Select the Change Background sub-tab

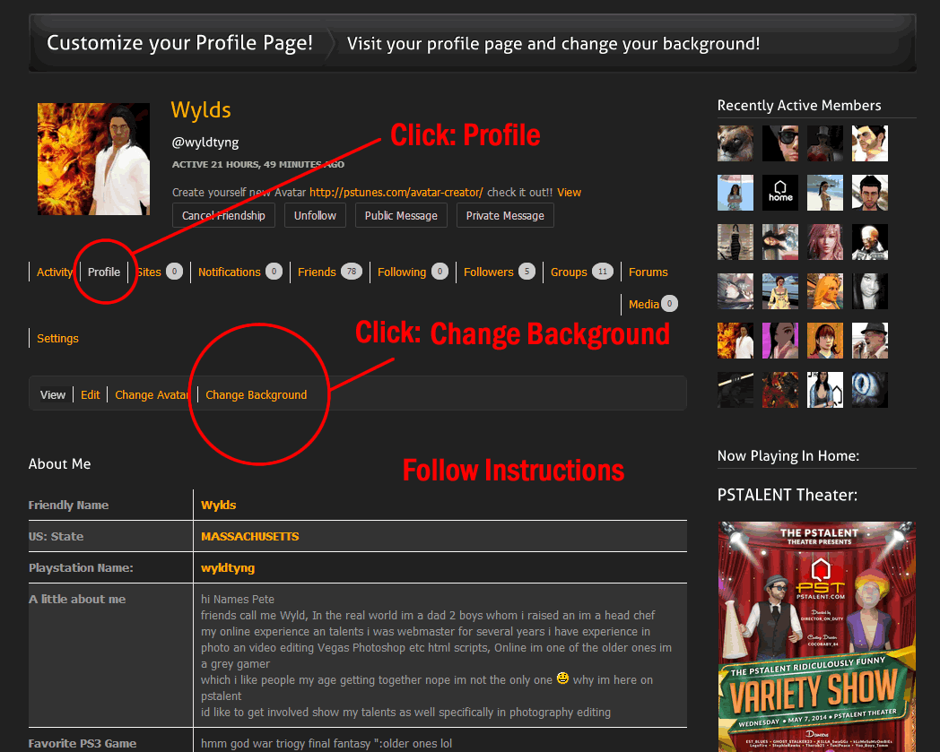(256, 395)
